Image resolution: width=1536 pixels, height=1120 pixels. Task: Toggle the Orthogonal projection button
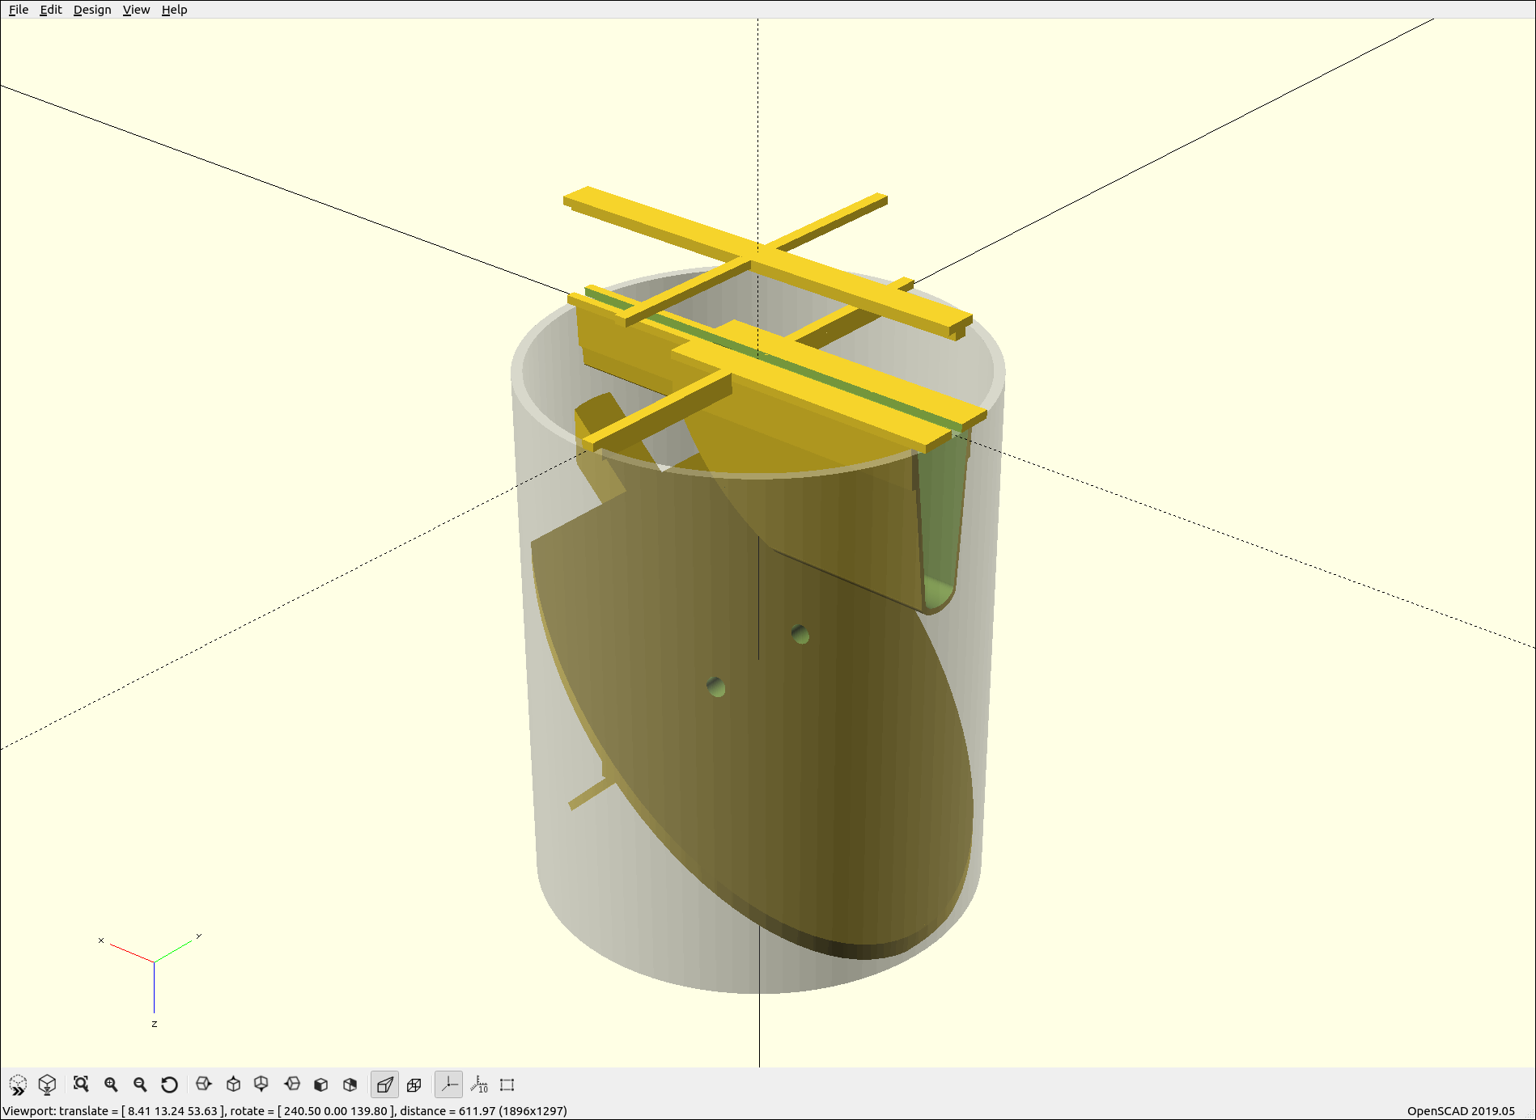[414, 1084]
